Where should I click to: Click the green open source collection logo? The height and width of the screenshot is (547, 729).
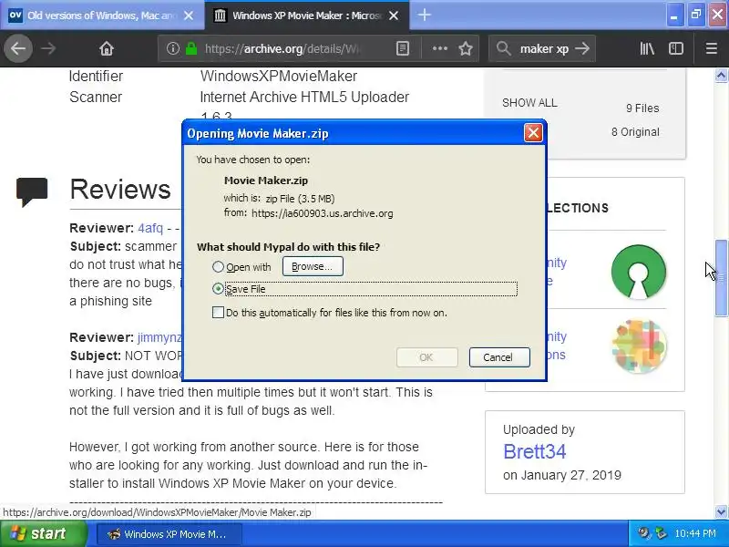point(639,272)
